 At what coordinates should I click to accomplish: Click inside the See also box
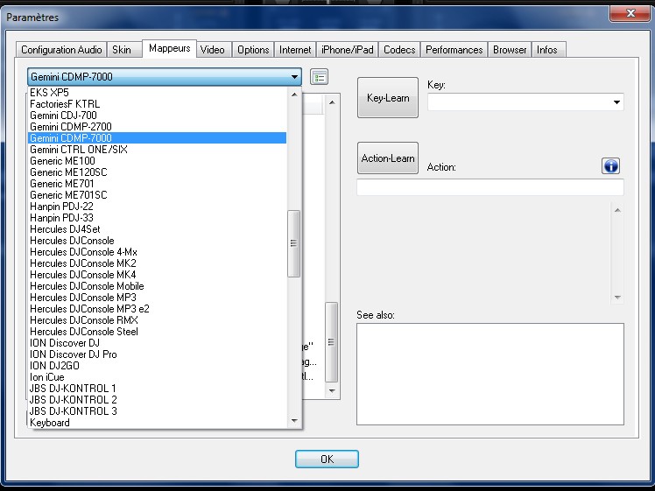490,374
